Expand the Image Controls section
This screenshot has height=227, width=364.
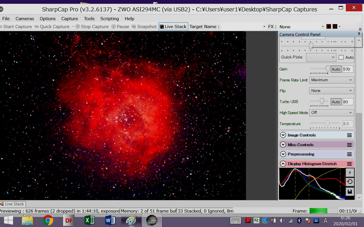pyautogui.click(x=283, y=135)
